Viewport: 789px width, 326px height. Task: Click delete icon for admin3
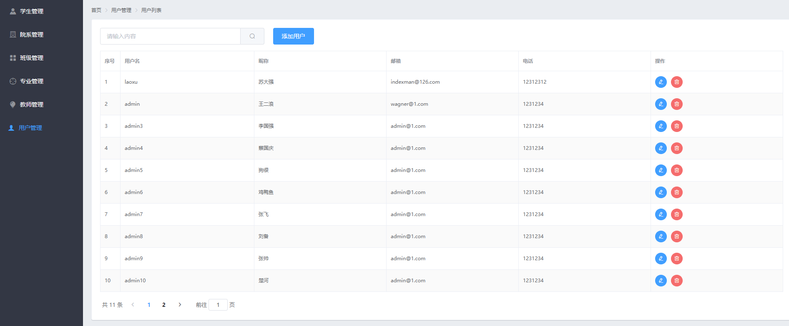click(676, 126)
